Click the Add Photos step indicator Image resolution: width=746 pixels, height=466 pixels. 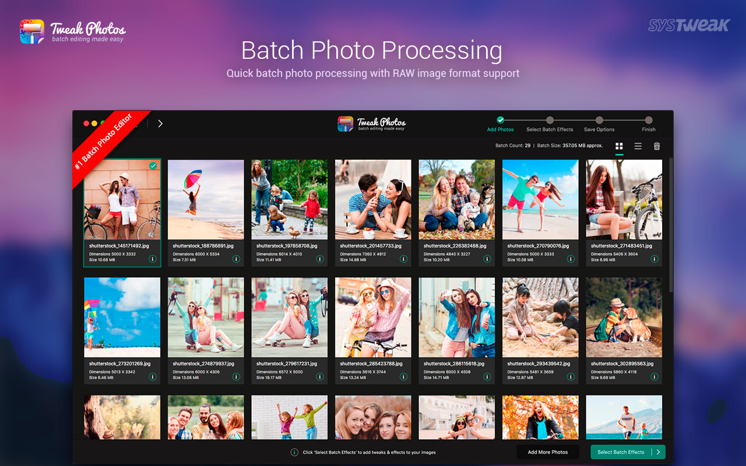(500, 121)
